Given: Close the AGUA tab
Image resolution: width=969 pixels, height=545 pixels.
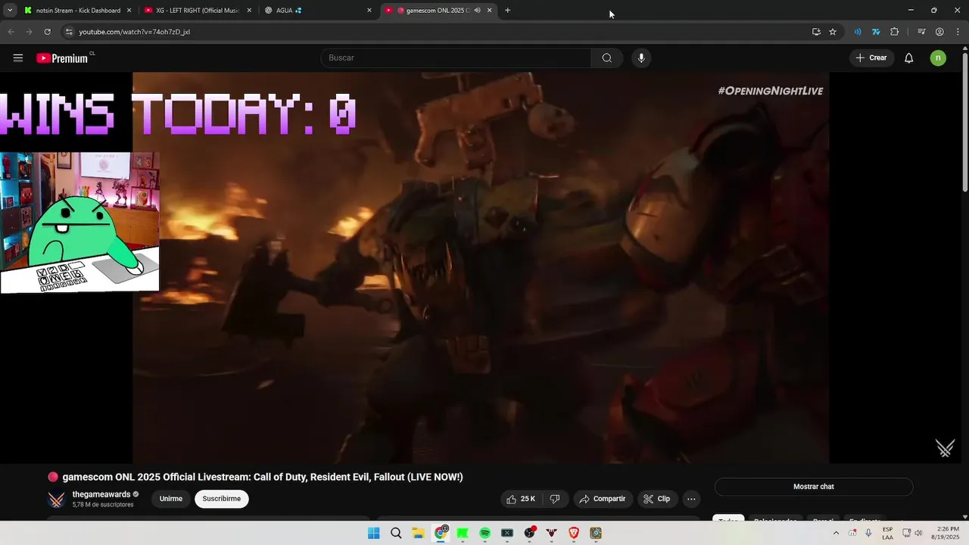Looking at the screenshot, I should pos(369,11).
